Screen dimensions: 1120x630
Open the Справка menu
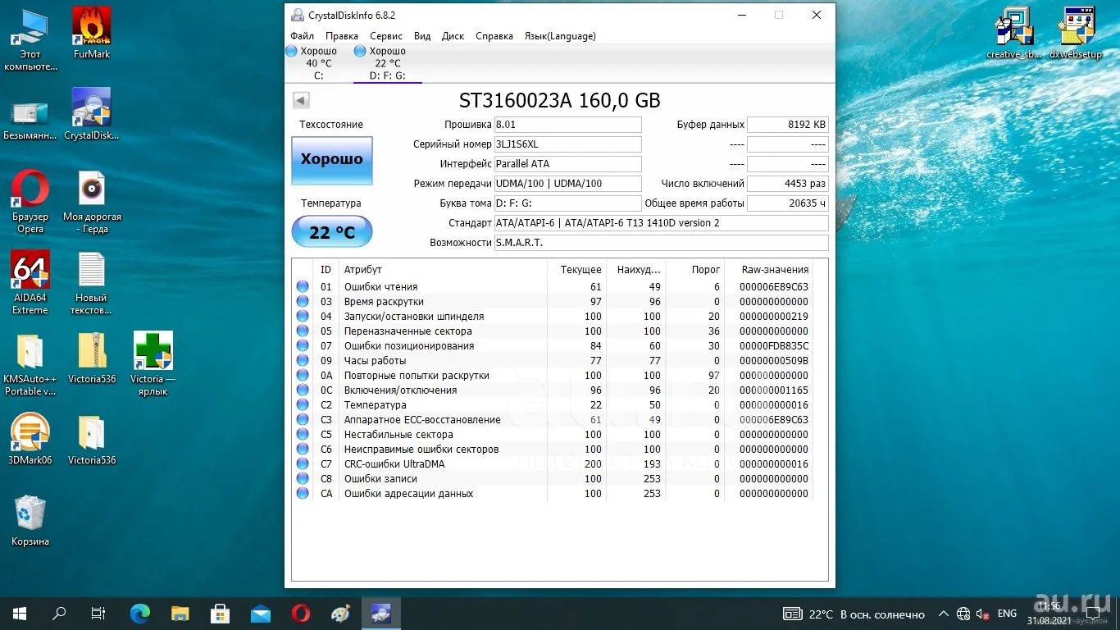click(x=494, y=36)
